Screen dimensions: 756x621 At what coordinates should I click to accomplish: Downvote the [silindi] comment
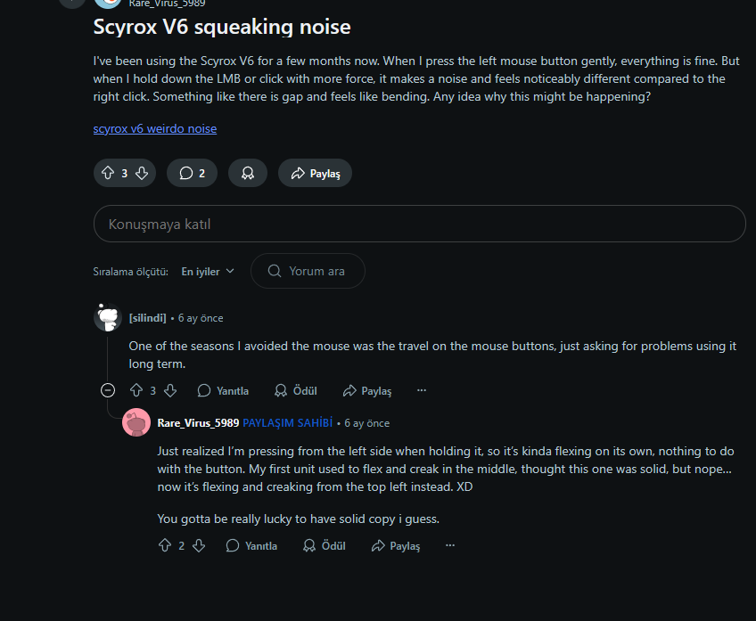pos(170,390)
